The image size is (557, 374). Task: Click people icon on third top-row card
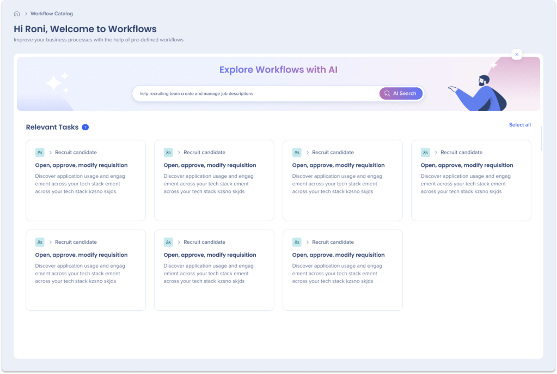(297, 153)
